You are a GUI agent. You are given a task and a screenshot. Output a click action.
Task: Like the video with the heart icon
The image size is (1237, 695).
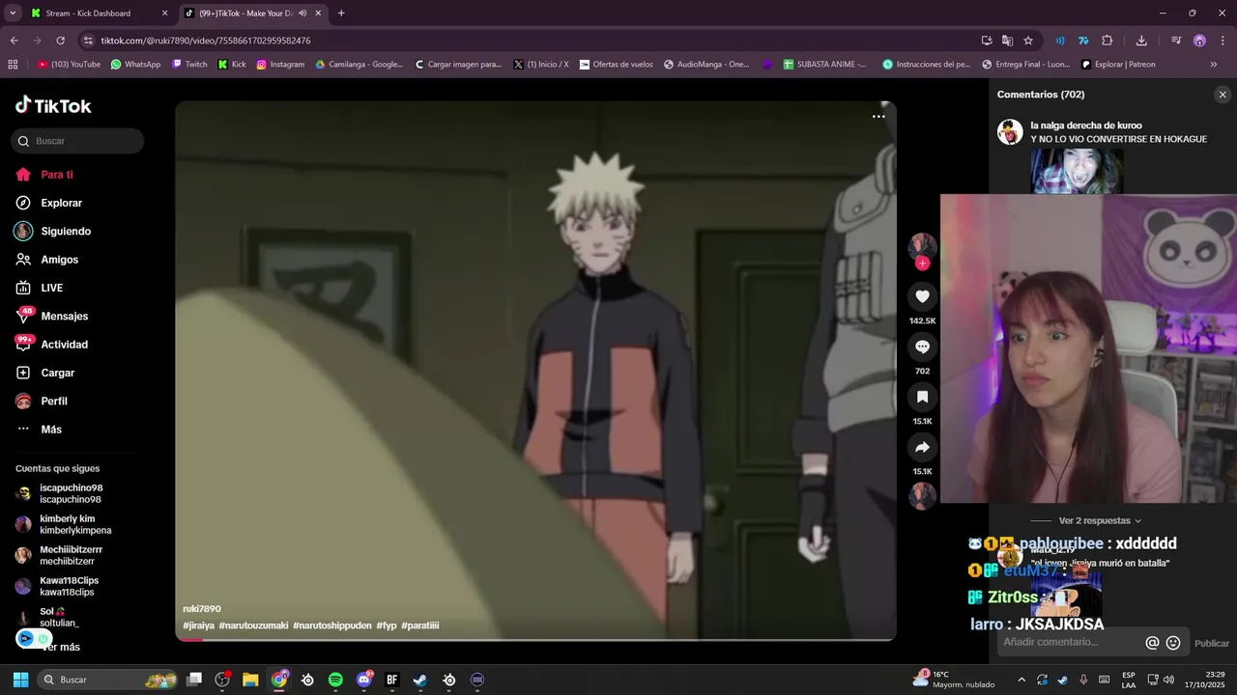tap(922, 296)
